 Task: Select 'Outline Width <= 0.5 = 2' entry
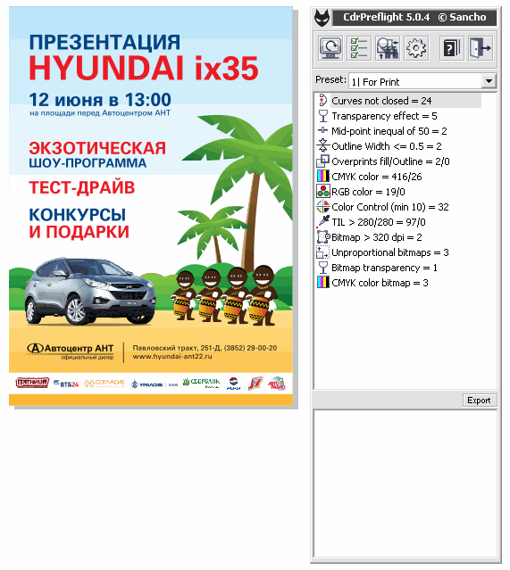point(387,146)
